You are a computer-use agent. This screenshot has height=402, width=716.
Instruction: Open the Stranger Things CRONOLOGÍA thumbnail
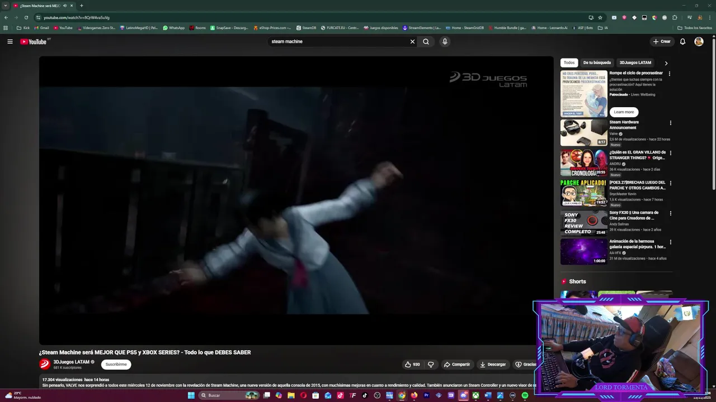coord(583,162)
